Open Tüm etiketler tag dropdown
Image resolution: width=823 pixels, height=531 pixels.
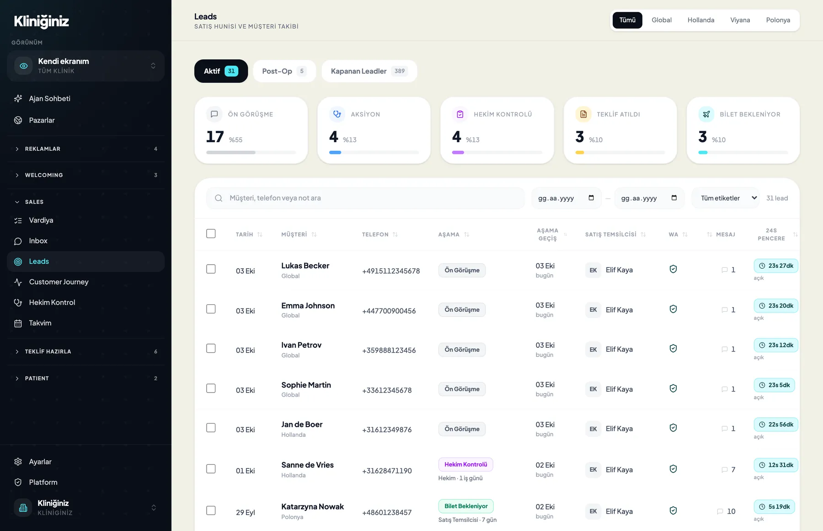click(x=726, y=198)
